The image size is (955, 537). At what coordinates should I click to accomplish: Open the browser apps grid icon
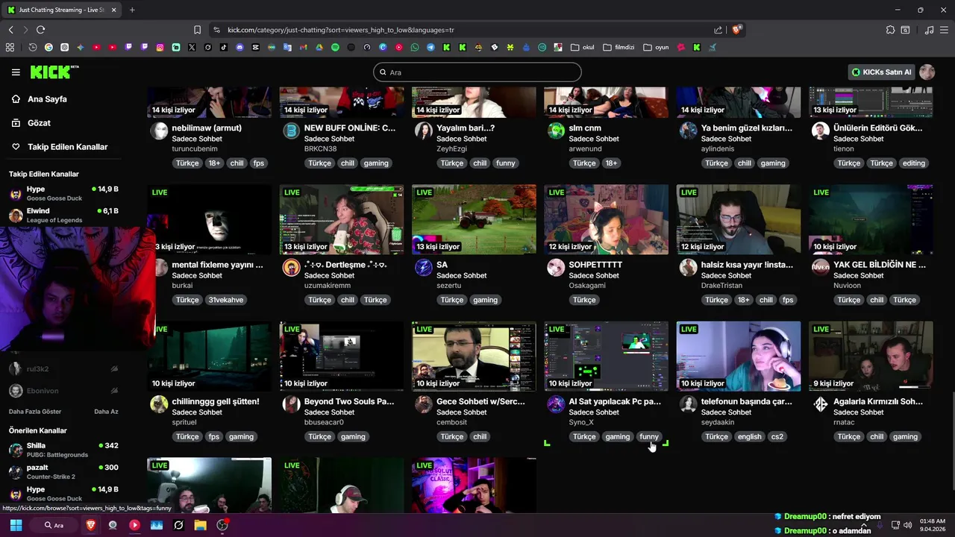click(10, 47)
